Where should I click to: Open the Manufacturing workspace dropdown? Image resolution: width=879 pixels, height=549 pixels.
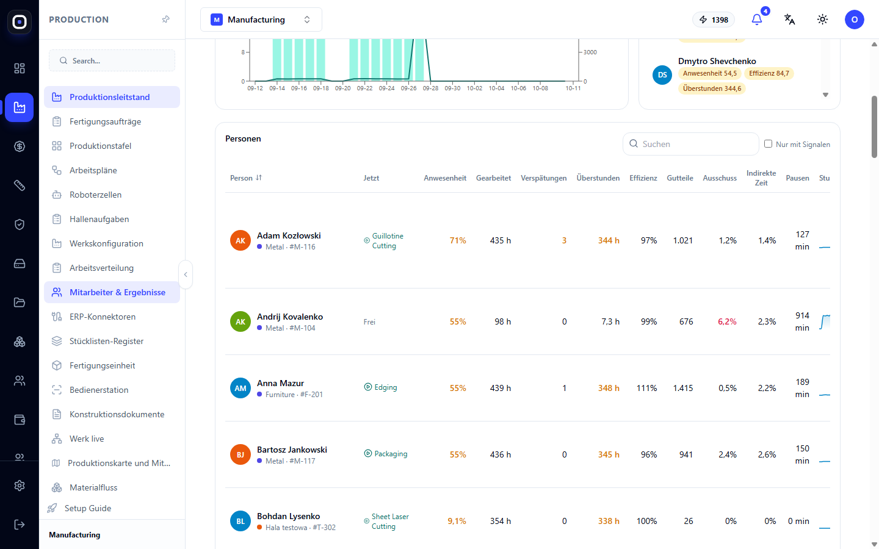coord(261,20)
